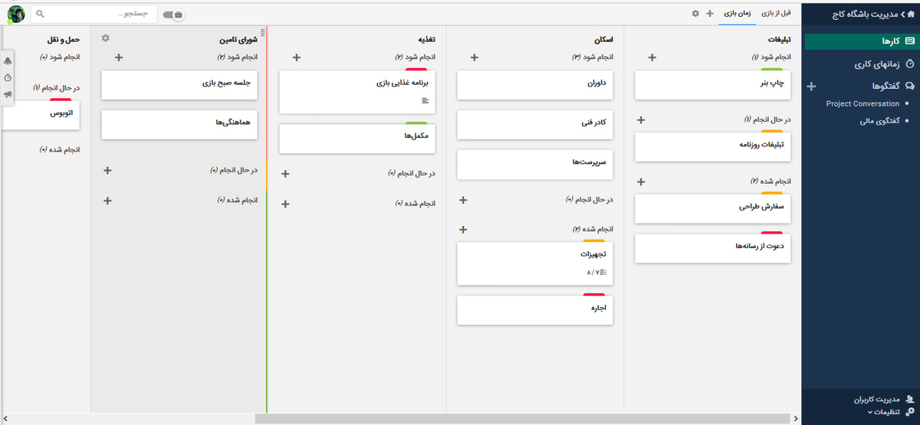
Task: Open the user avatar menu
Action: coord(15,14)
